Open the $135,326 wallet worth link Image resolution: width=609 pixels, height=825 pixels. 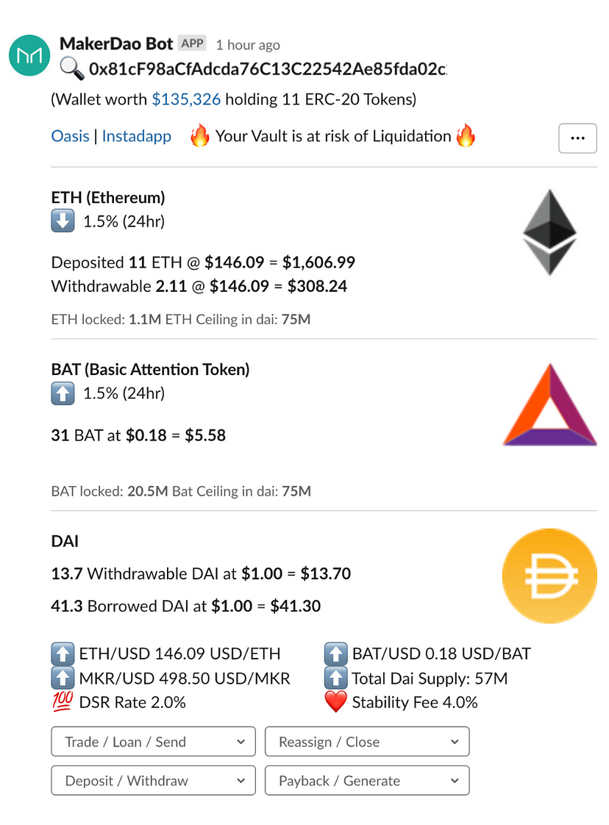(186, 99)
